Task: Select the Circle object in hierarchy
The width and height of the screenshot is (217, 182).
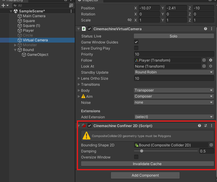Action: tap(28, 35)
